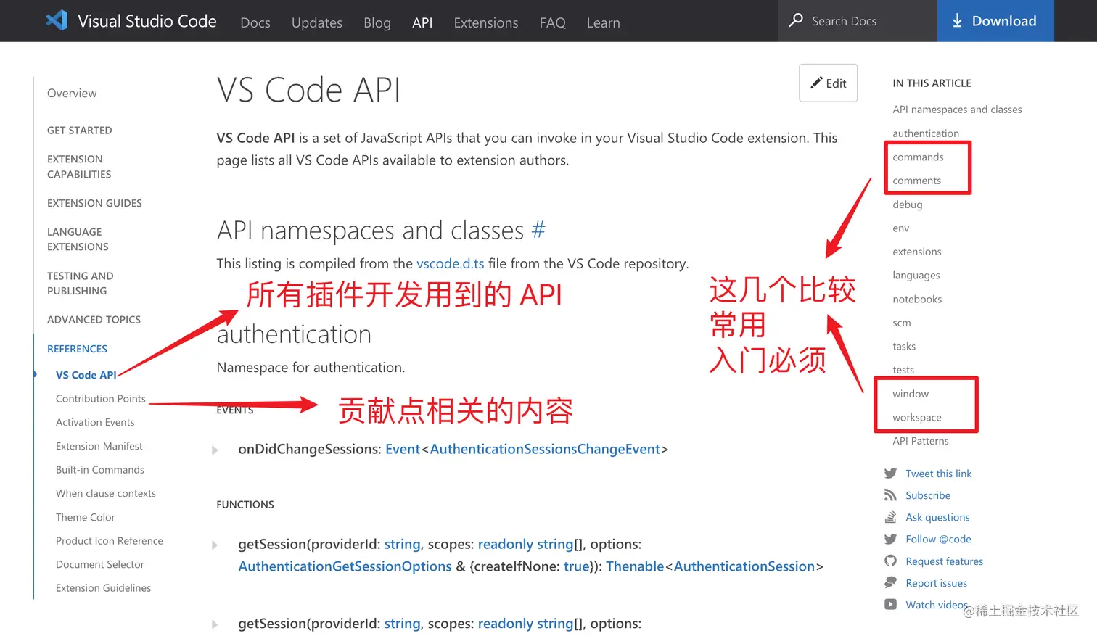1097x636 pixels.
Task: Open When clause contexts in sidebar
Action: (x=106, y=493)
